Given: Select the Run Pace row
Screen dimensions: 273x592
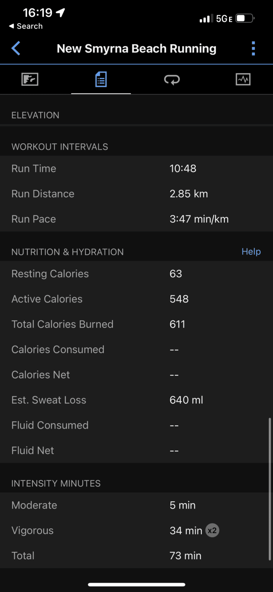Looking at the screenshot, I should coord(136,219).
